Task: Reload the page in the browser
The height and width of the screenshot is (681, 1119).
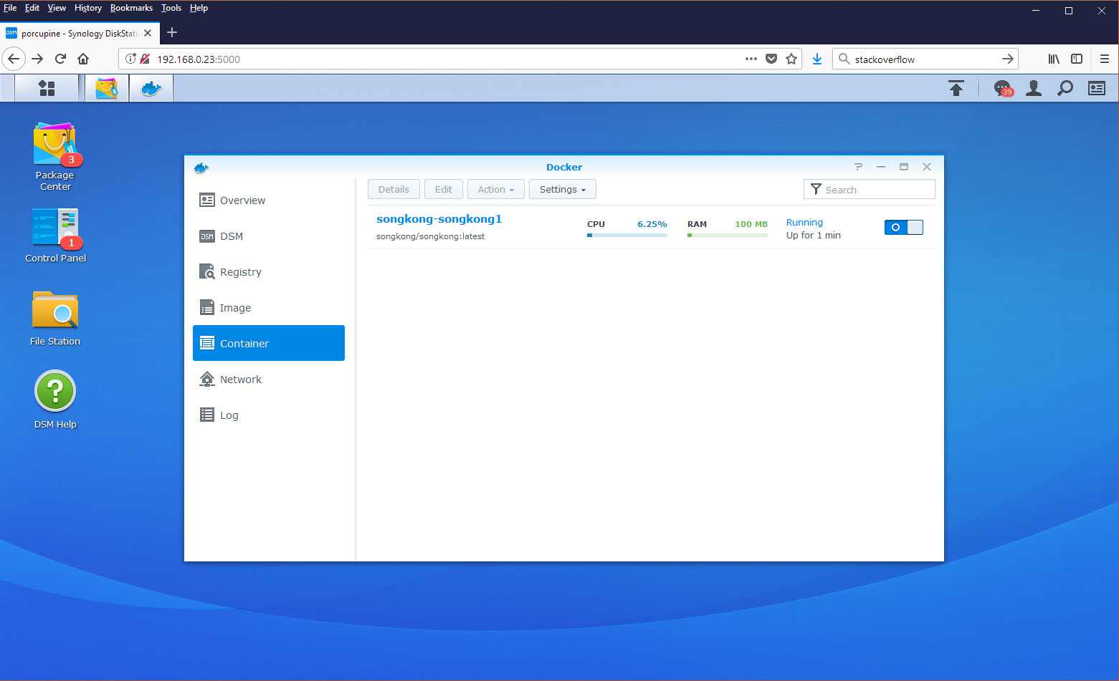Action: point(60,59)
